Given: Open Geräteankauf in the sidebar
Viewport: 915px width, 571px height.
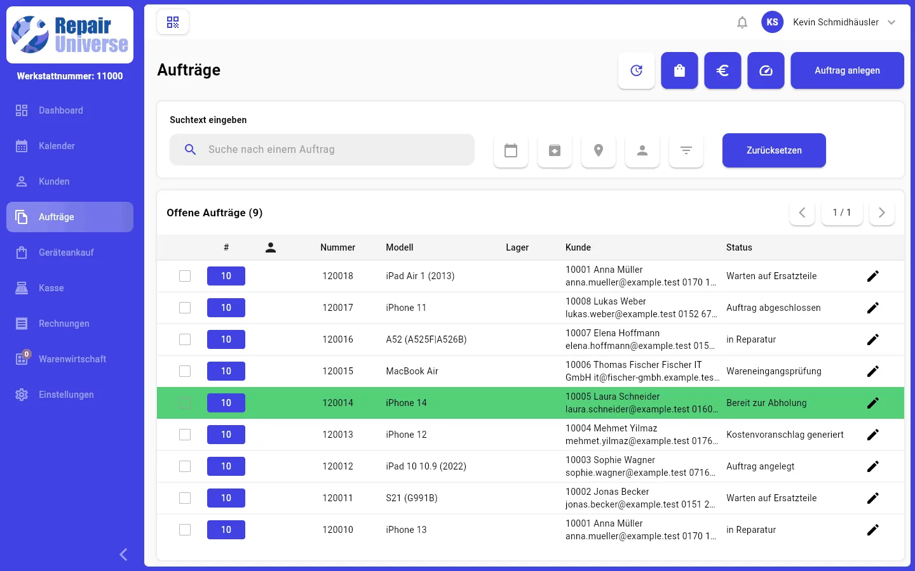Looking at the screenshot, I should (x=70, y=253).
